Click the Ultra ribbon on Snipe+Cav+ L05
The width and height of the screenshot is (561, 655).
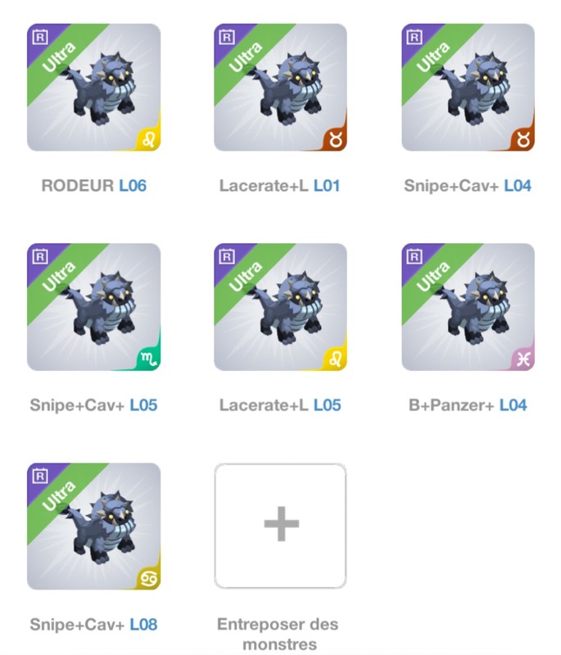pos(59,278)
